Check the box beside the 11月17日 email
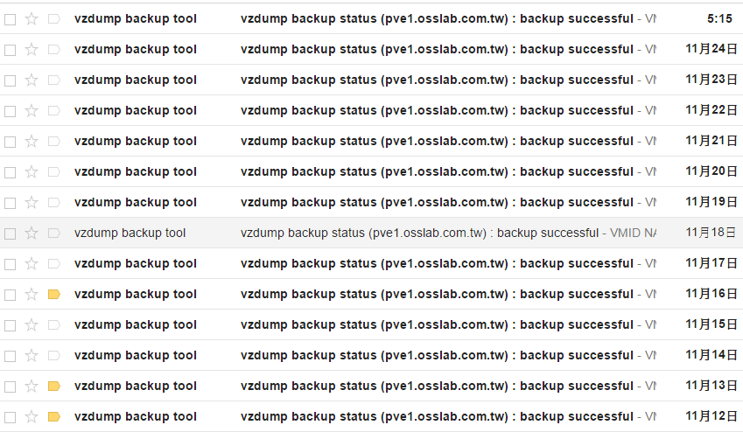Image resolution: width=743 pixels, height=432 pixels. [11, 263]
